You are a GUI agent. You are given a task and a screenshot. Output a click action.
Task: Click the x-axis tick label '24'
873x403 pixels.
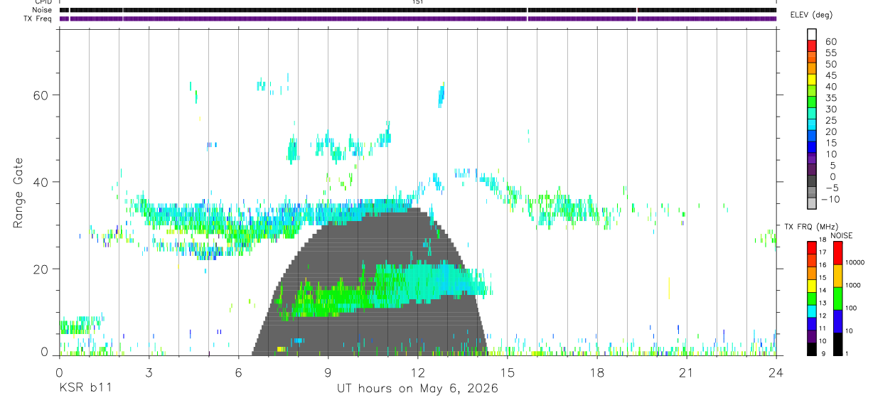click(x=776, y=372)
